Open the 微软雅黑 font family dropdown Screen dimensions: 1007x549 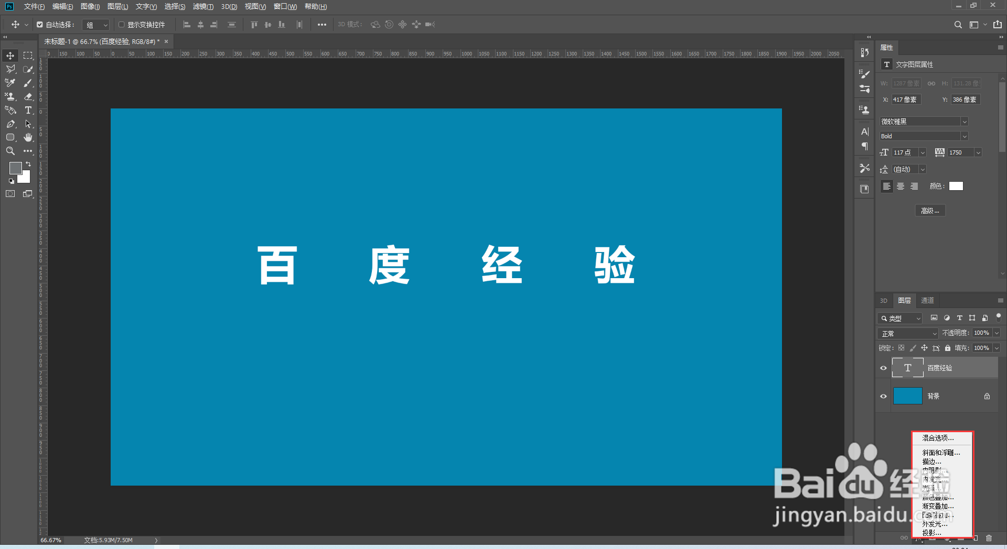tap(964, 121)
